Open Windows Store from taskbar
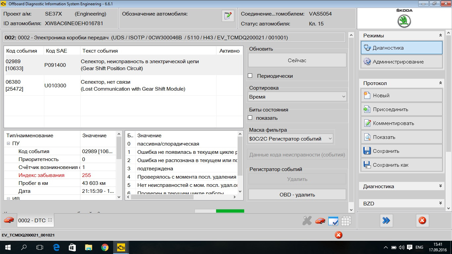This screenshot has height=254, width=452. click(x=72, y=247)
